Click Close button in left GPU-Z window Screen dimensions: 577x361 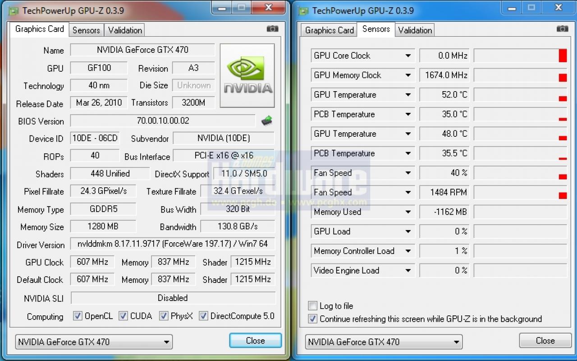tap(255, 341)
